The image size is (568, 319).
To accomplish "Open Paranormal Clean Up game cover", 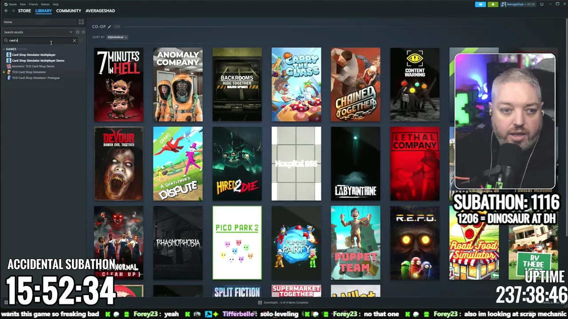I will click(118, 243).
